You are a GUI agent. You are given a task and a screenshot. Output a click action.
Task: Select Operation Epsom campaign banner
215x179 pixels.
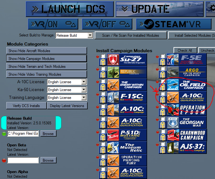click(187, 110)
